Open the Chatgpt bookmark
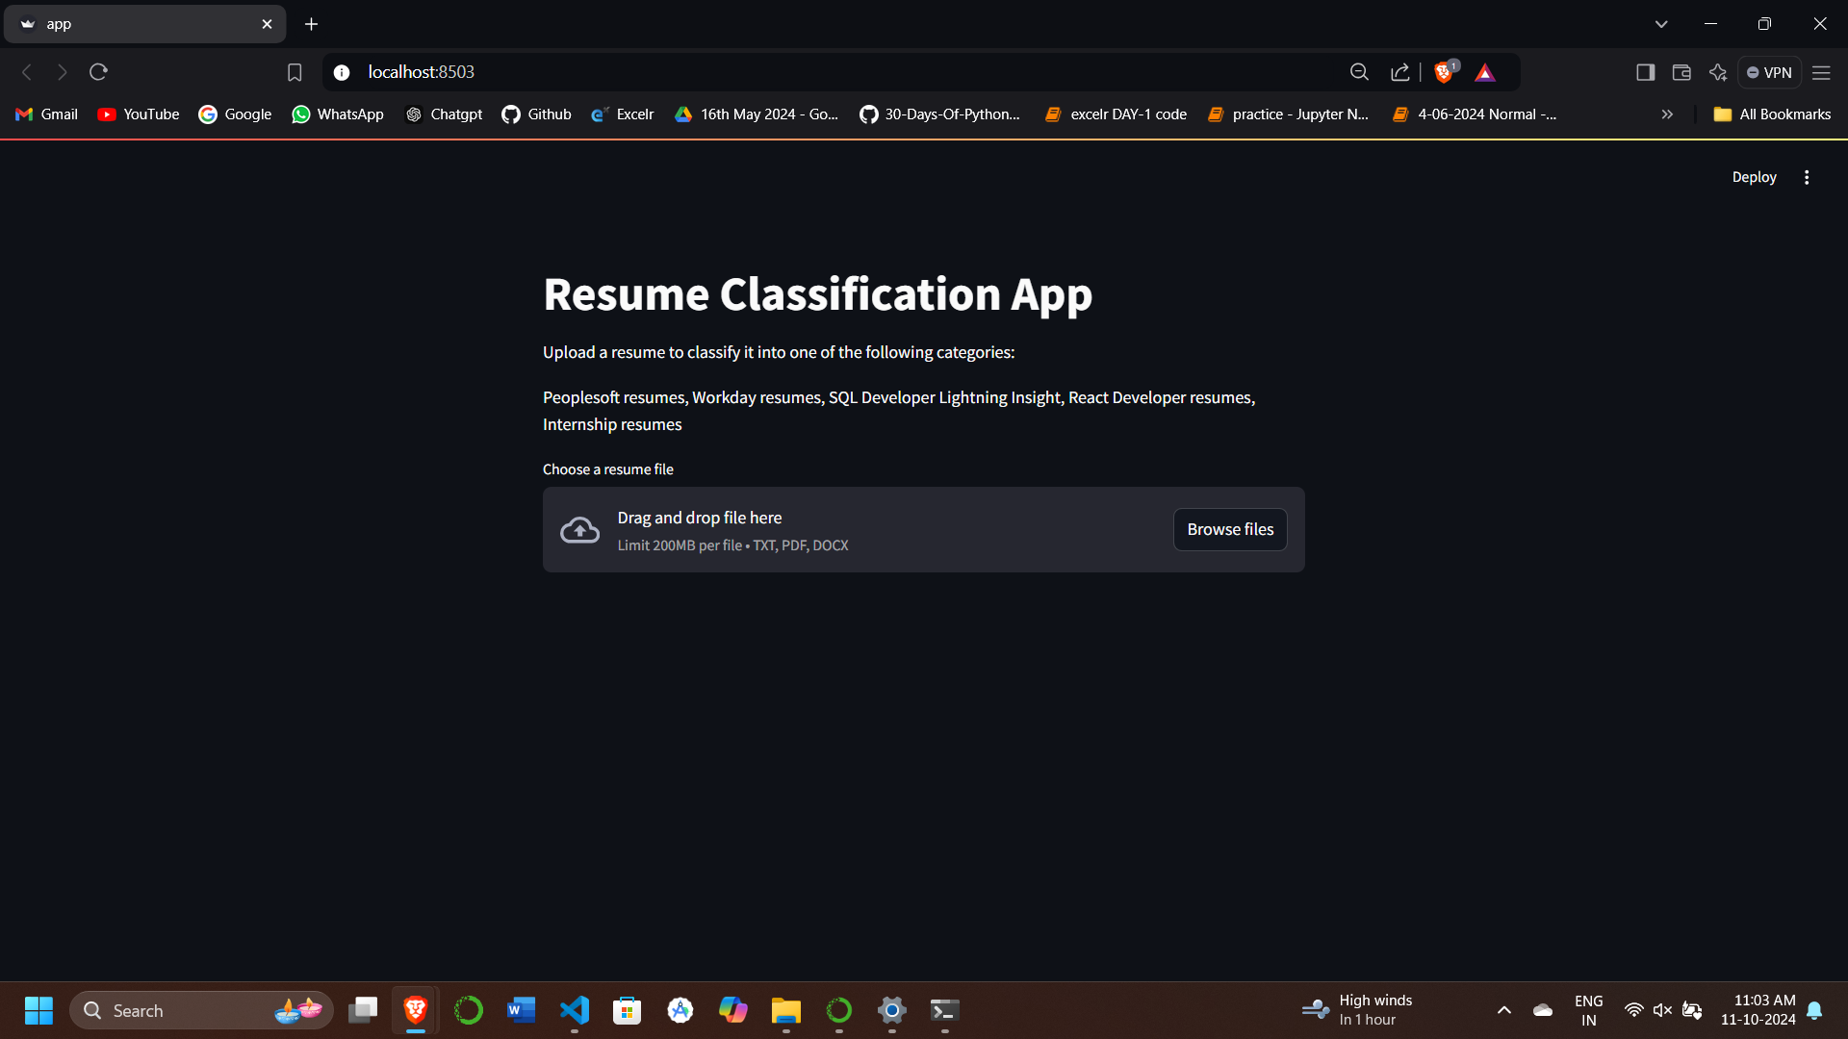This screenshot has width=1848, height=1039. tap(445, 114)
